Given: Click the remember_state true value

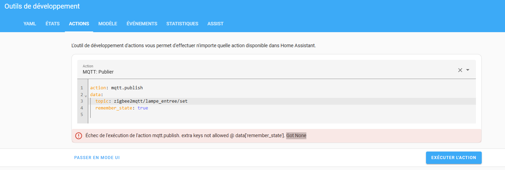Looking at the screenshot, I should pos(143,108).
